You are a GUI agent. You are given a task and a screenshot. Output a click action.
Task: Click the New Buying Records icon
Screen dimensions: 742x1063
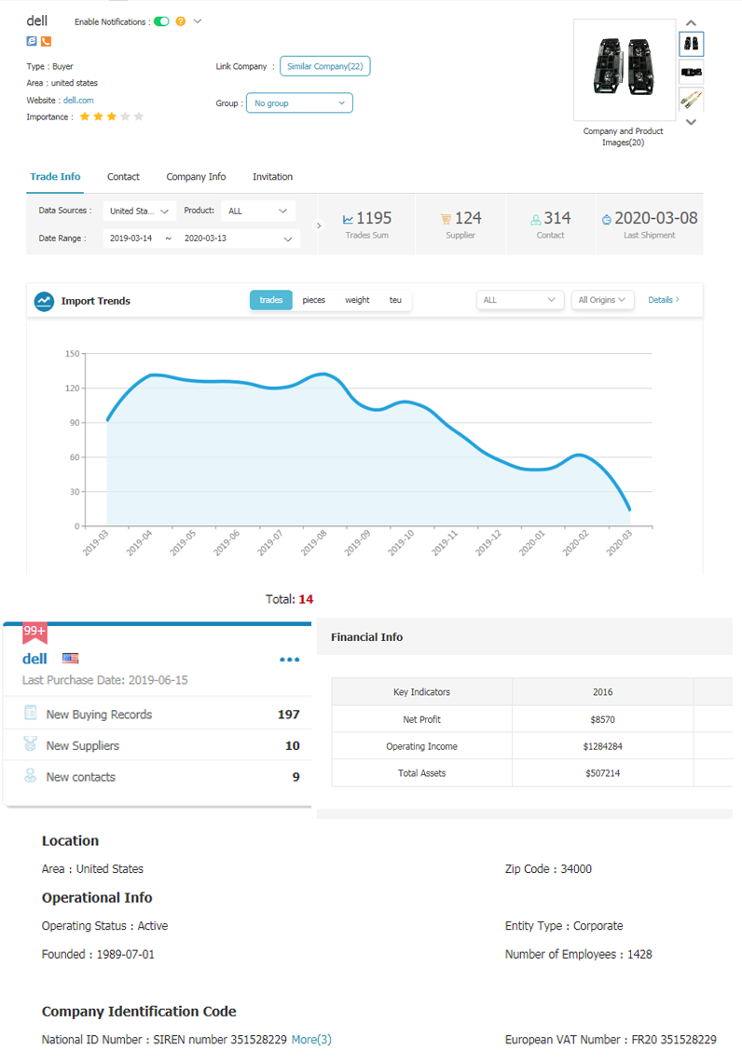click(31, 713)
